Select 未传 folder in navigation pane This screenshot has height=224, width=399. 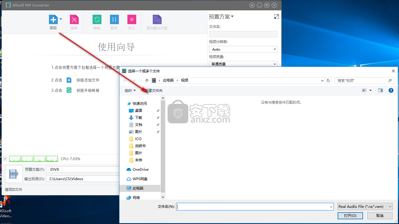click(139, 160)
